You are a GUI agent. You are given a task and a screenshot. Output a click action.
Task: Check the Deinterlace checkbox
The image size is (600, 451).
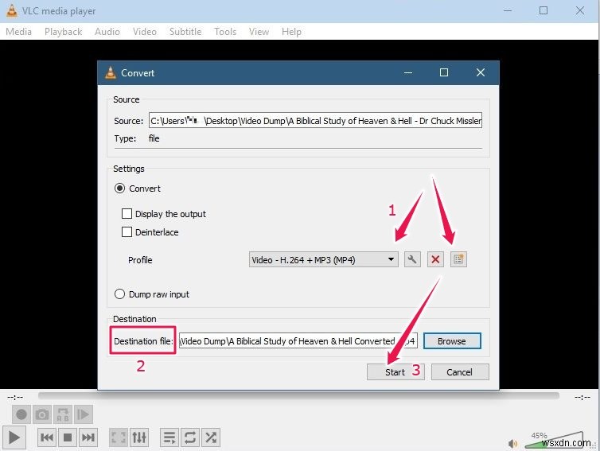[x=127, y=231]
